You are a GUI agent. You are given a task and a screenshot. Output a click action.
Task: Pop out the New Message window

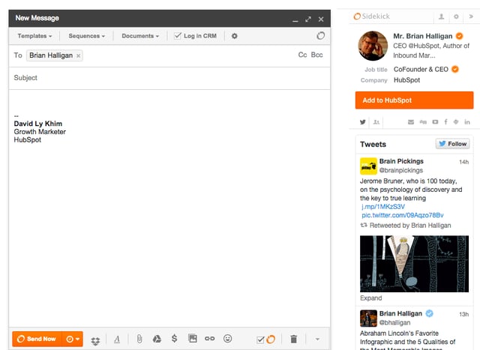click(x=308, y=19)
